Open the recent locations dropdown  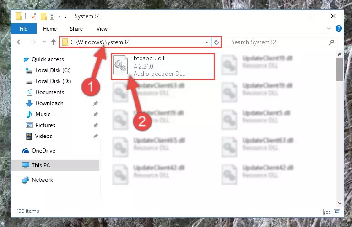44,42
